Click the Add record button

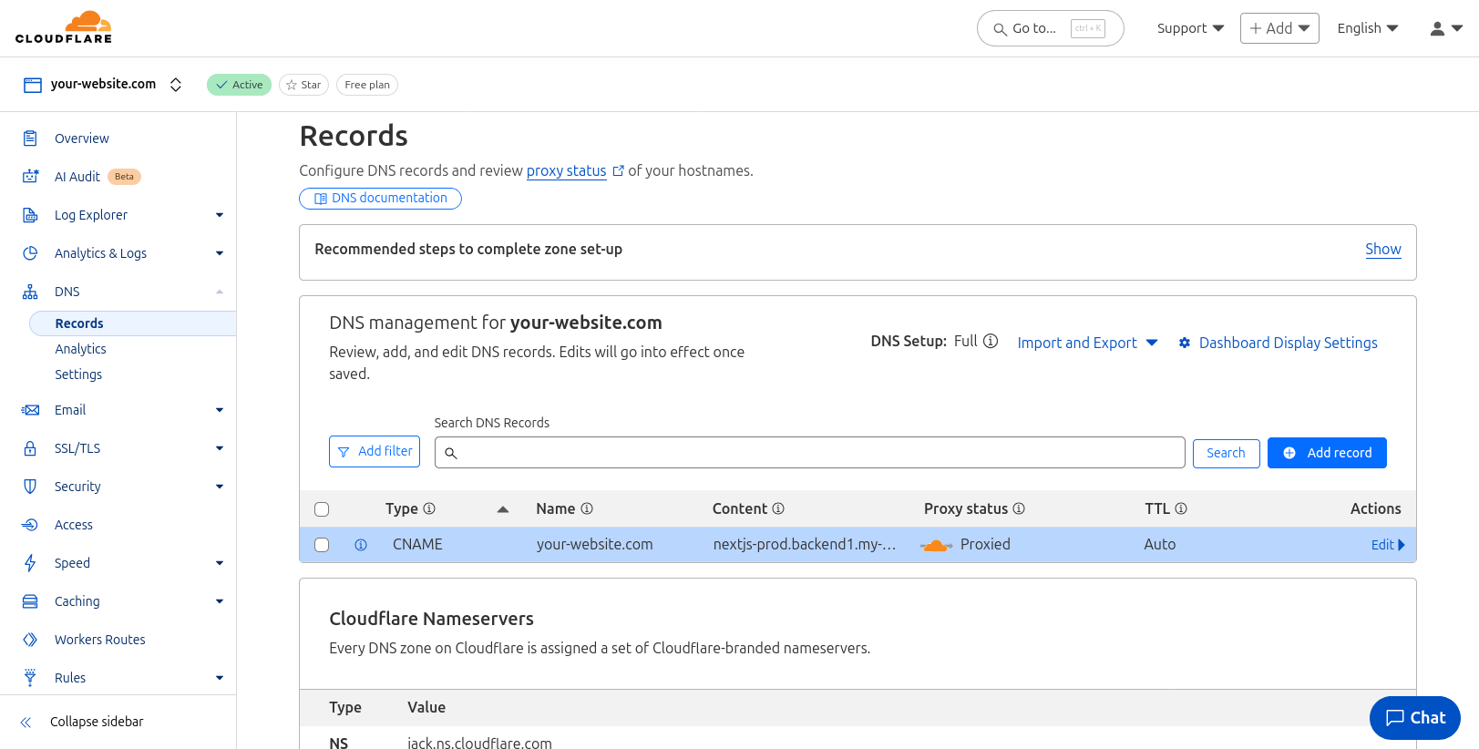coord(1327,453)
